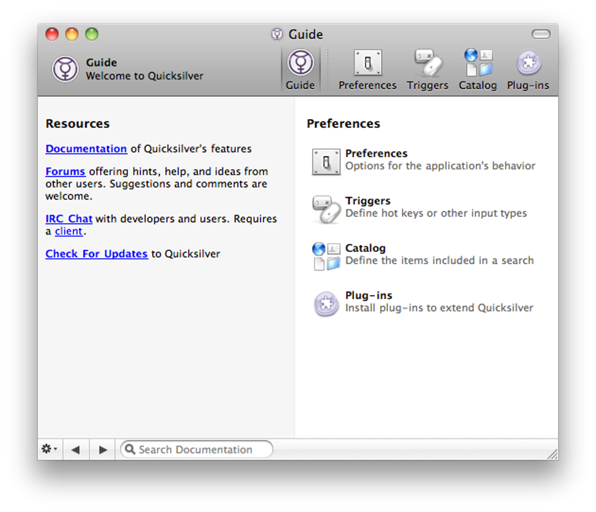The width and height of the screenshot is (596, 512).
Task: Click the Preferences switch icon in list
Action: (326, 161)
